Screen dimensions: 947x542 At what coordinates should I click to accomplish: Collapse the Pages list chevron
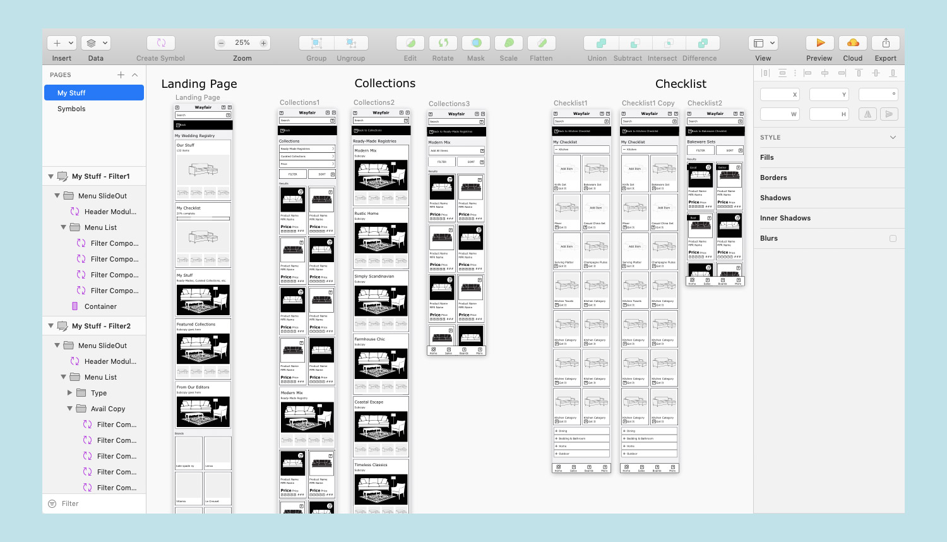tap(134, 75)
